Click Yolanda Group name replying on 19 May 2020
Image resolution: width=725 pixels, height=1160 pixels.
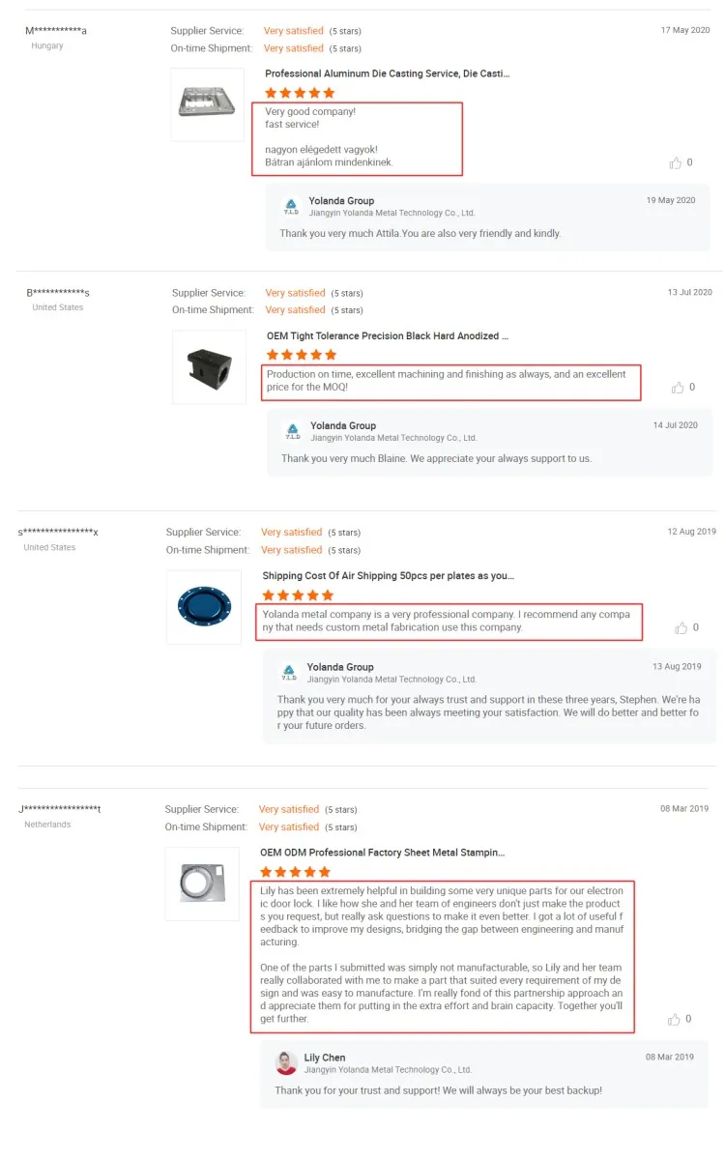click(341, 201)
